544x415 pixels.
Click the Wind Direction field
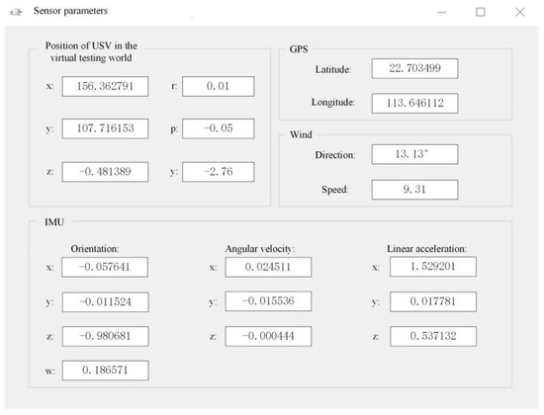pyautogui.click(x=415, y=154)
